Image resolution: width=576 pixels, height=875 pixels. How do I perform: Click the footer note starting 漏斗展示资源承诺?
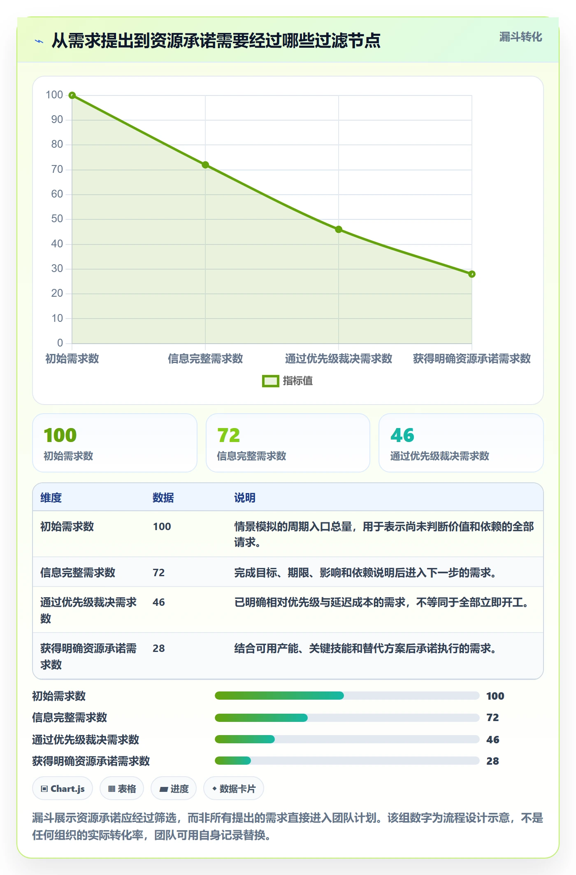click(x=288, y=826)
